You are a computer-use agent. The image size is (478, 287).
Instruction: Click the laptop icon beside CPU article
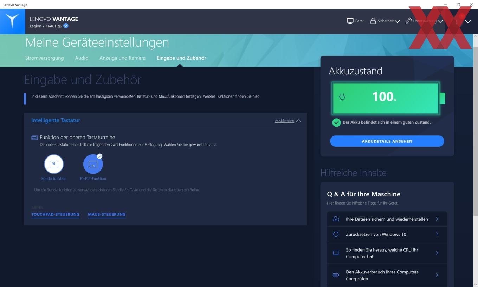336,253
